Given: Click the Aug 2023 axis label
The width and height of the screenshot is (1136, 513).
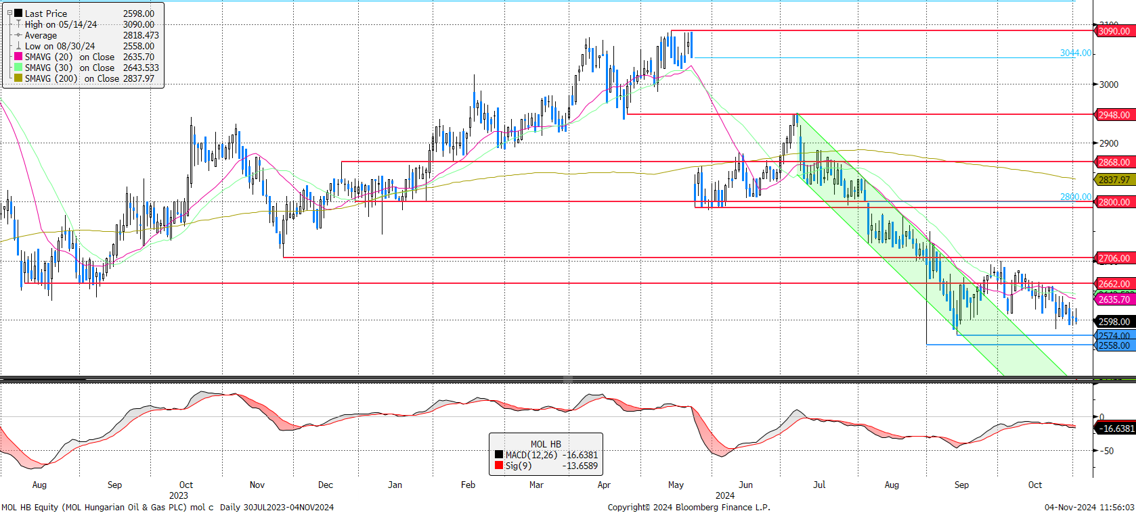Looking at the screenshot, I should [39, 485].
